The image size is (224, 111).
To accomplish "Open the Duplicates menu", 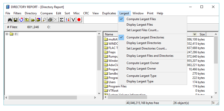I will [109, 13].
